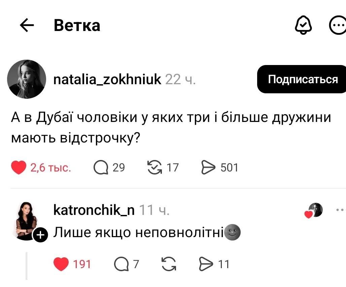346x287 pixels.
Task: Tap the small heart-avatar badge near the reply
Action: point(314,210)
